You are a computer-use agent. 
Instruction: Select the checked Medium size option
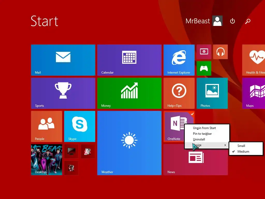click(x=246, y=152)
